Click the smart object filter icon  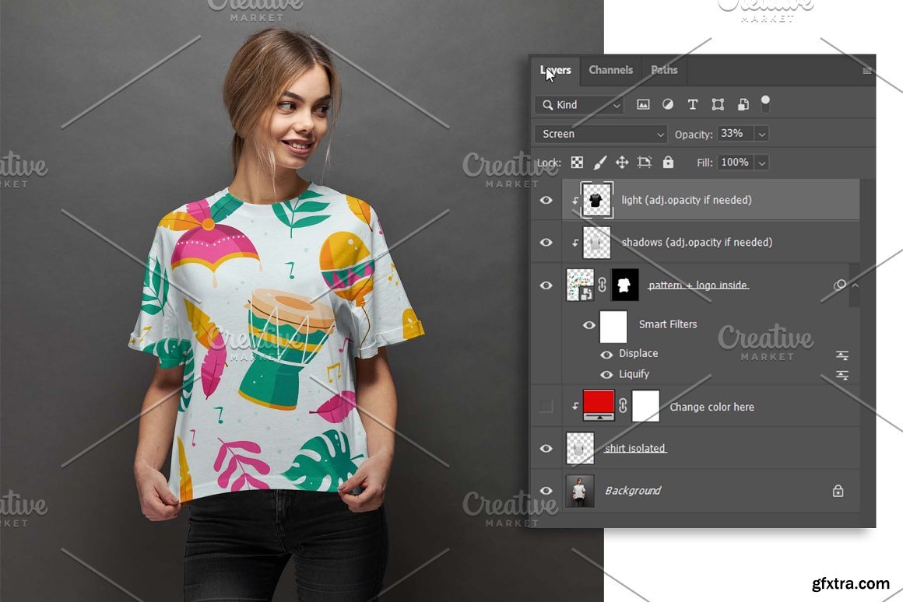(743, 105)
